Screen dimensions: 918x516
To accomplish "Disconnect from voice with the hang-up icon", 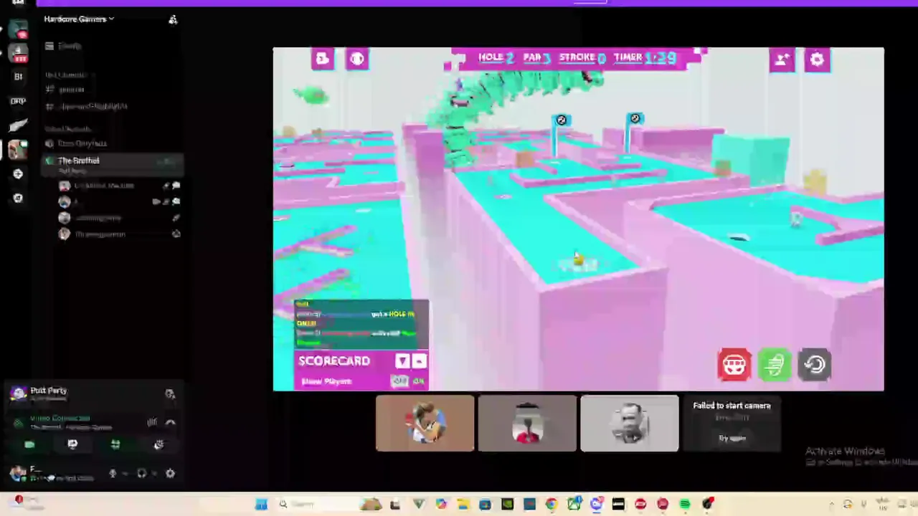I will point(170,422).
